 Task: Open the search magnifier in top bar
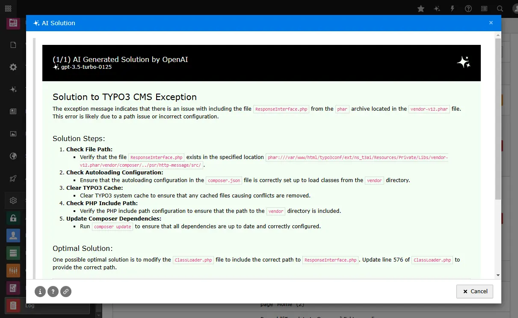tap(500, 9)
